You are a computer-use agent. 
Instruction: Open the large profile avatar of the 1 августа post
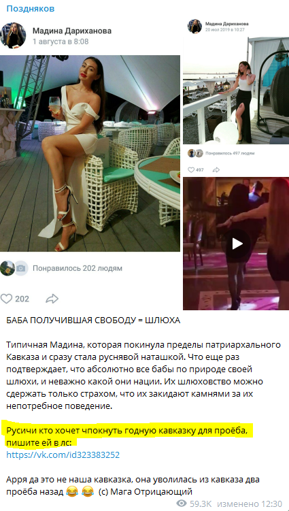coord(13,36)
